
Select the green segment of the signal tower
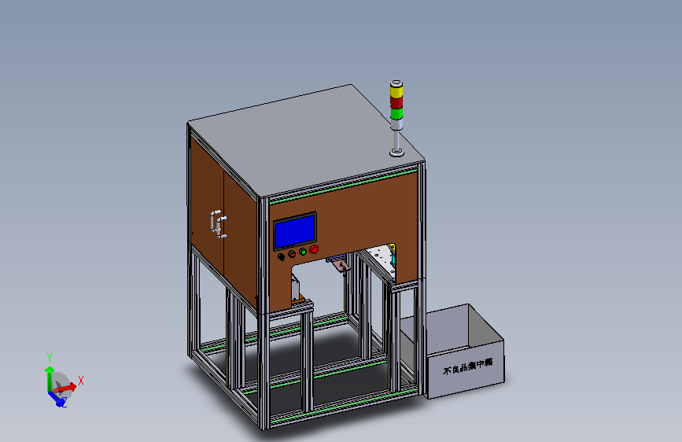[x=396, y=113]
